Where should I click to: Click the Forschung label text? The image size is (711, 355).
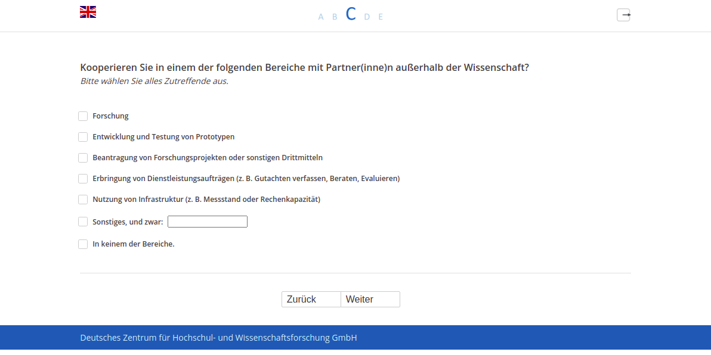click(x=110, y=116)
